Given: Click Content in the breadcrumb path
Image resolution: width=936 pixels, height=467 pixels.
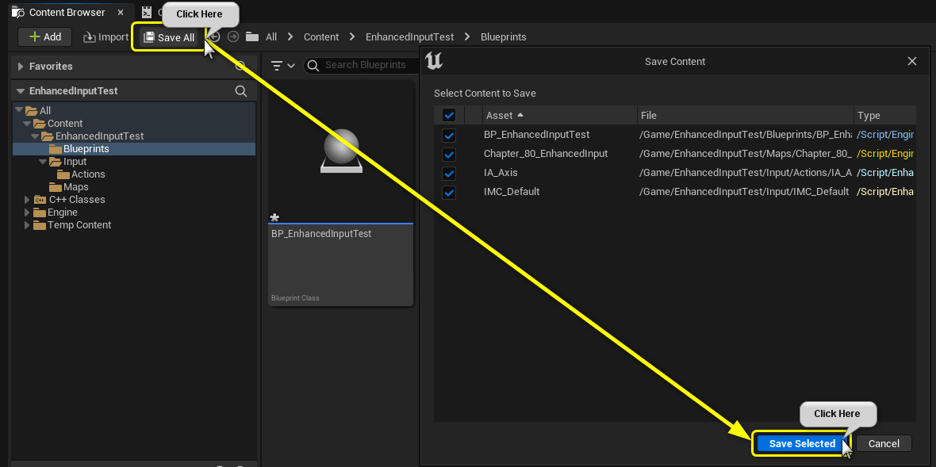Looking at the screenshot, I should (x=321, y=36).
